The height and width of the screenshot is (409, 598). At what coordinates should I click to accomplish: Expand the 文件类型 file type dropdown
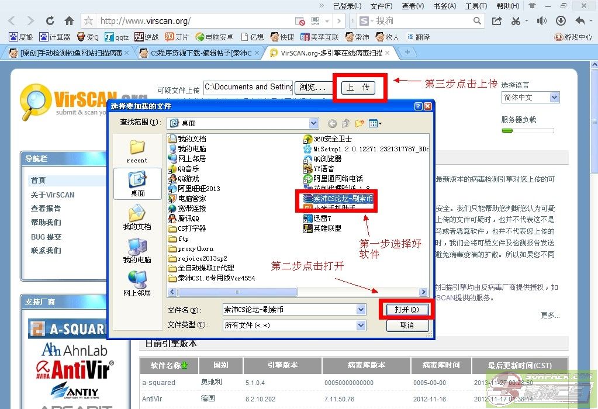[x=361, y=325]
